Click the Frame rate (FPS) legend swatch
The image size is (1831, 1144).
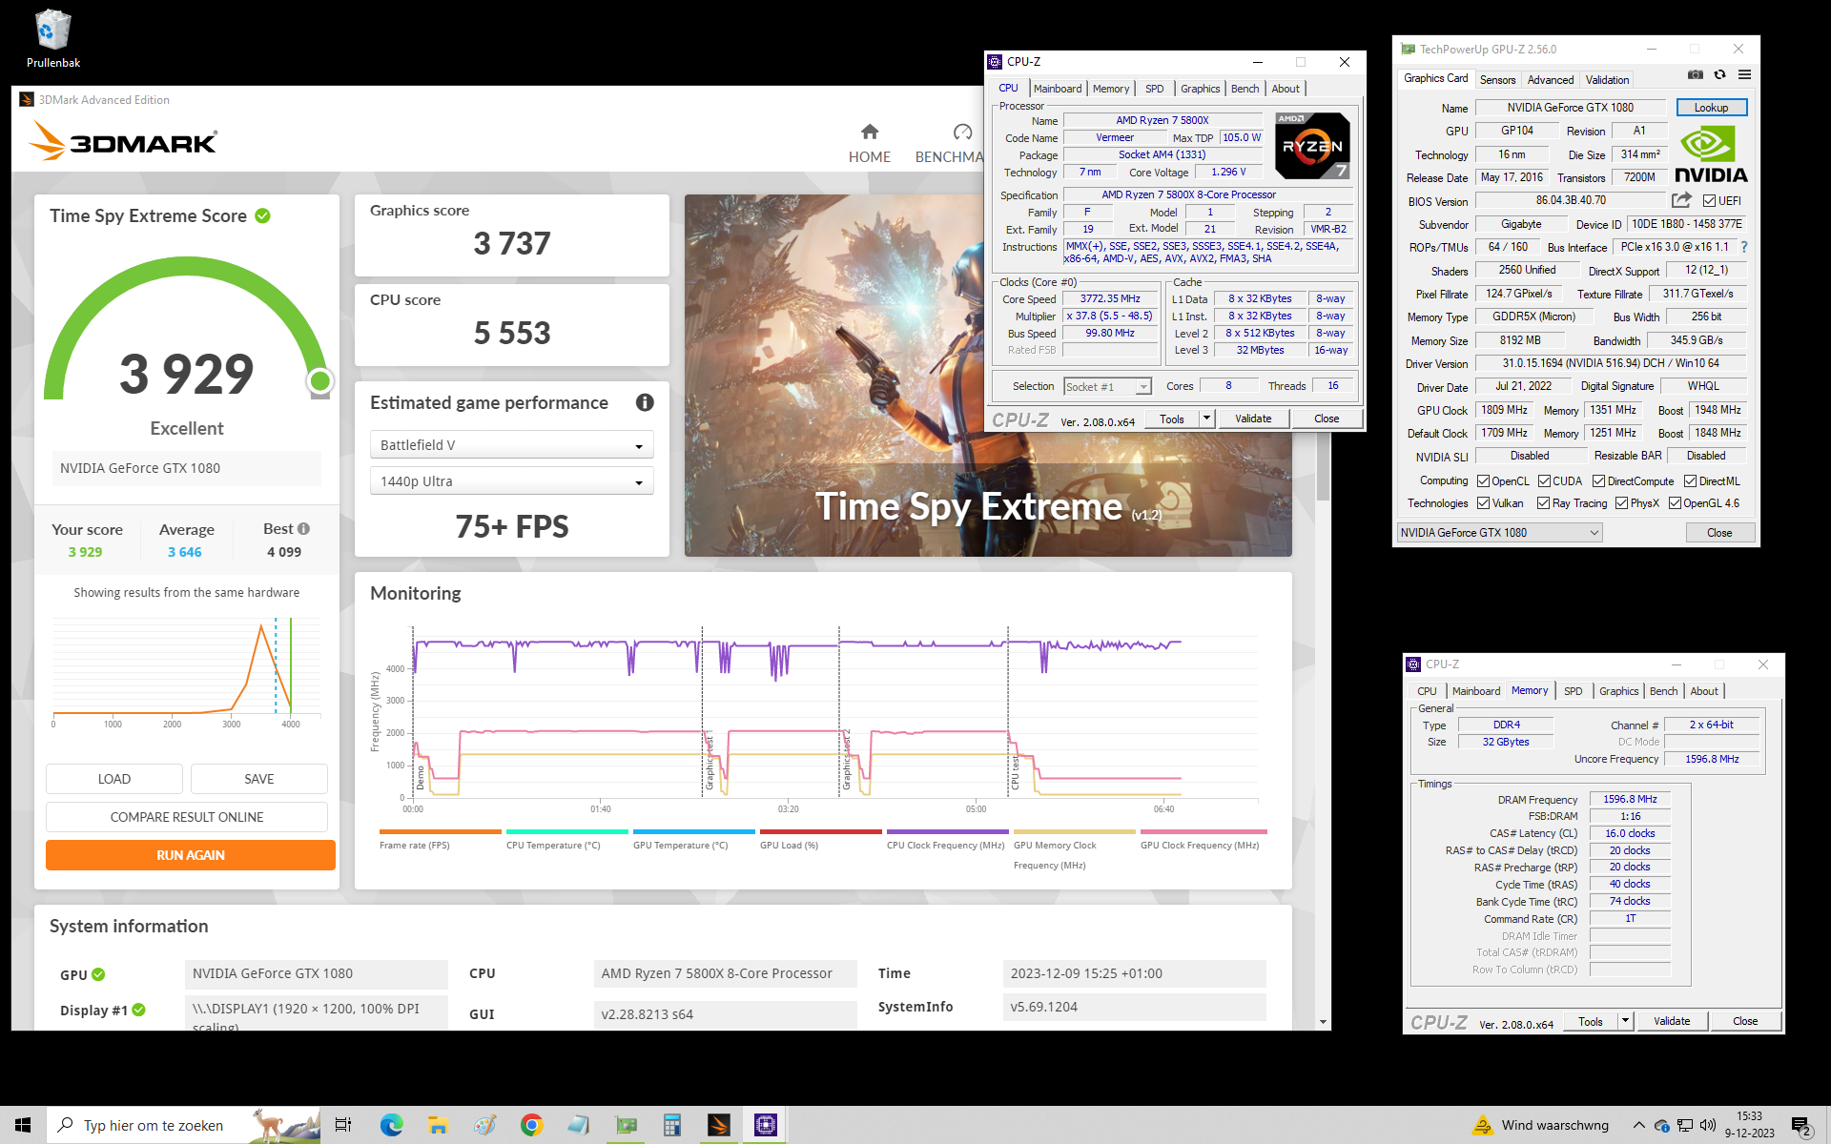pyautogui.click(x=440, y=831)
